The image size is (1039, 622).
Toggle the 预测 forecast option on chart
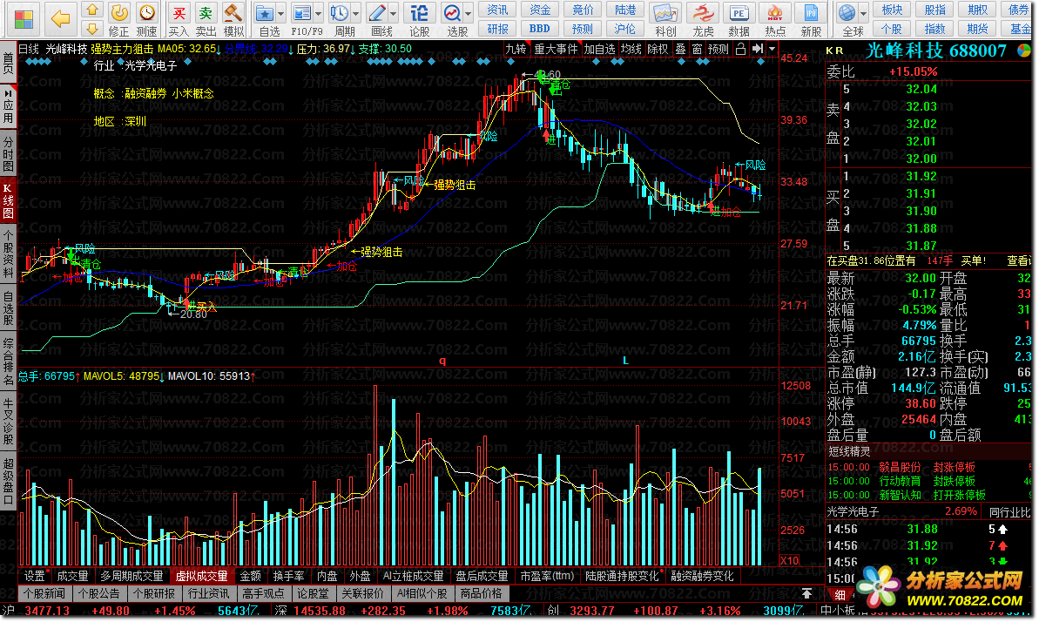pyautogui.click(x=719, y=49)
